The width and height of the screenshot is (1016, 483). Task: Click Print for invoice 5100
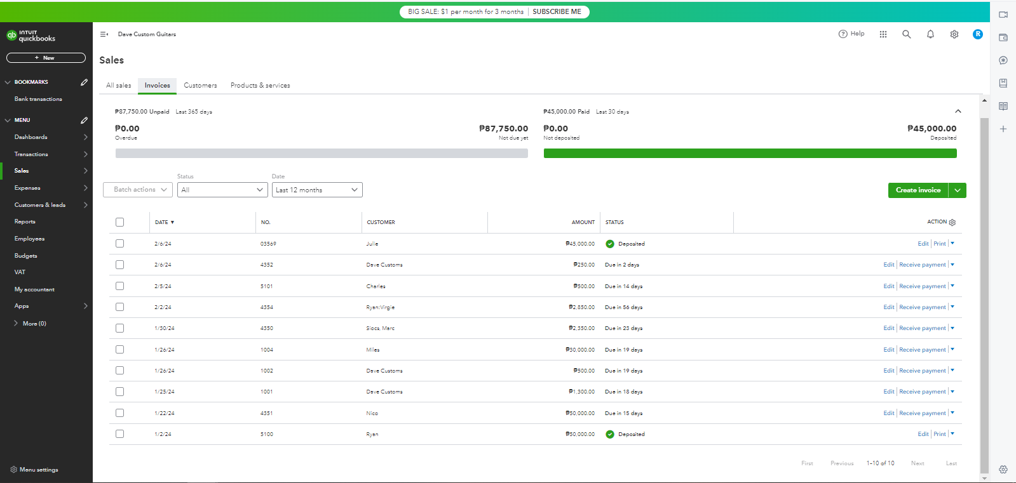coord(940,434)
